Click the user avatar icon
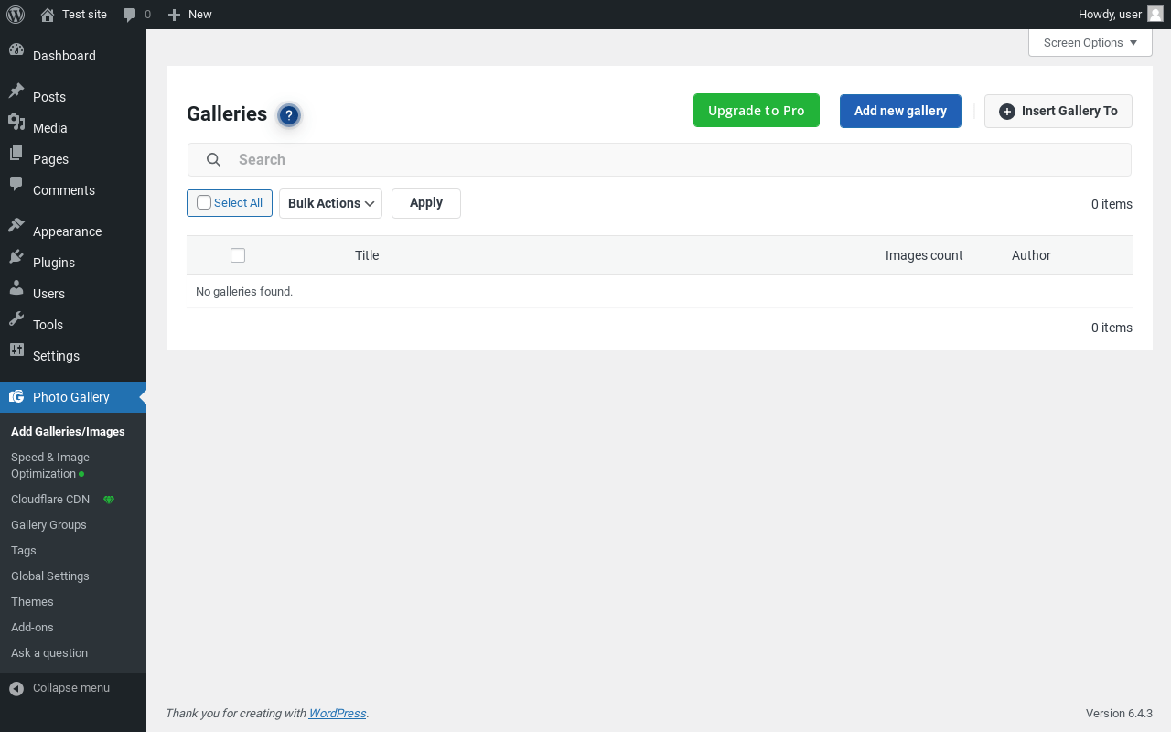 pyautogui.click(x=1155, y=14)
